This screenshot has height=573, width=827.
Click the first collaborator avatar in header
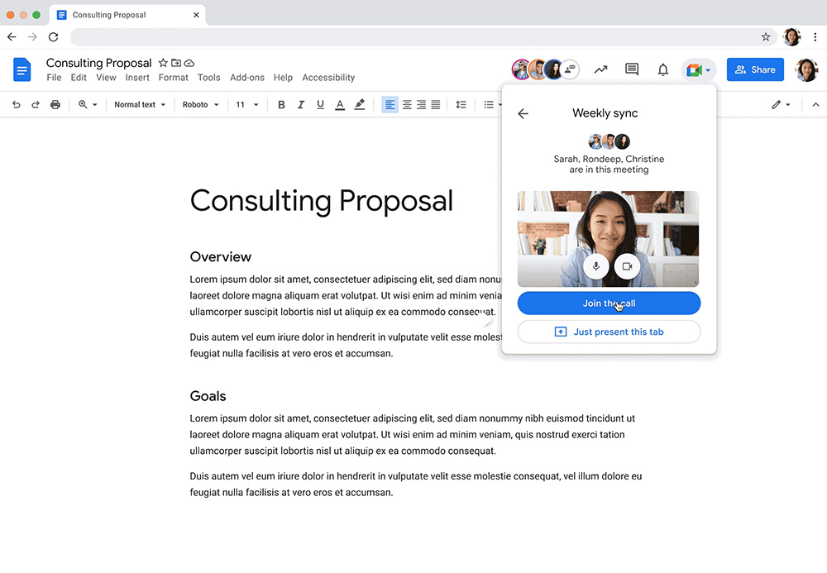[521, 69]
